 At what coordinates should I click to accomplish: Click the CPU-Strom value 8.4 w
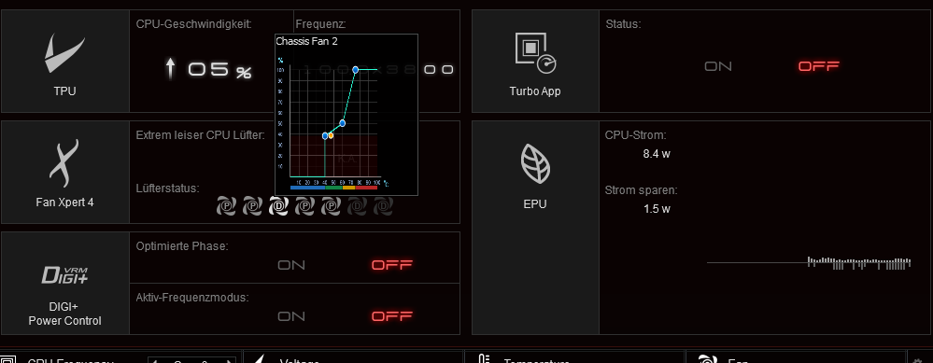click(x=657, y=154)
